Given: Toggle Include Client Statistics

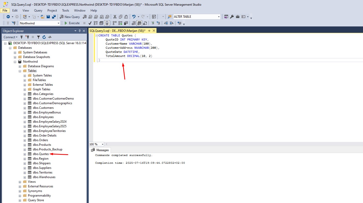Looking at the screenshot, I should pyautogui.click(x=126, y=23).
